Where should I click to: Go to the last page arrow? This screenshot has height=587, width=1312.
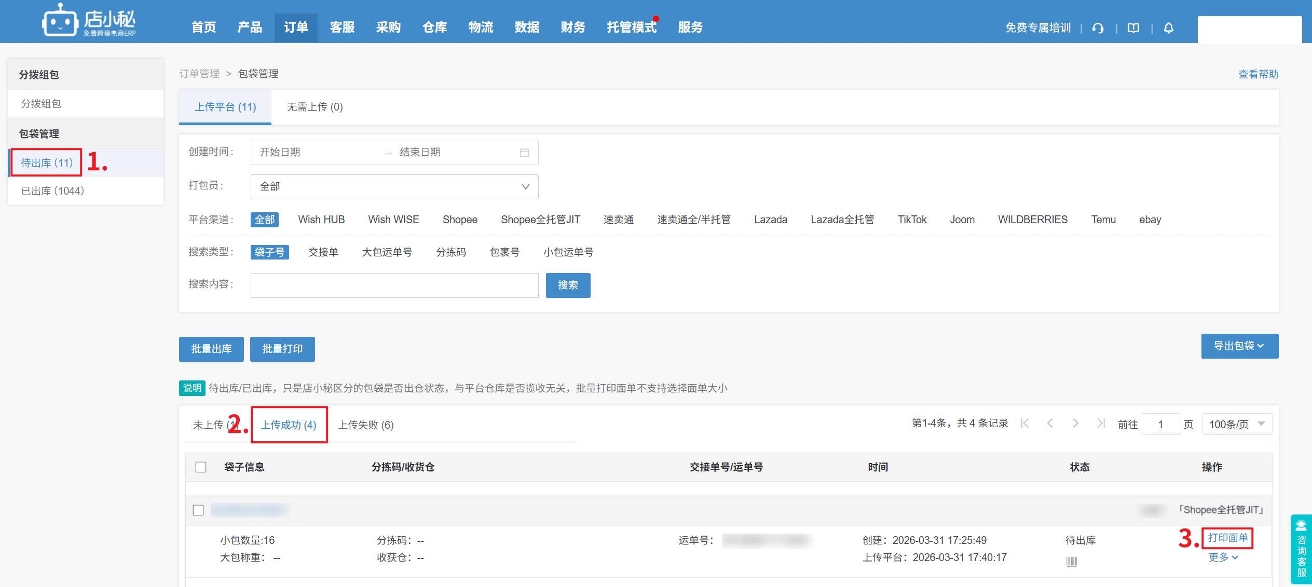click(1100, 424)
